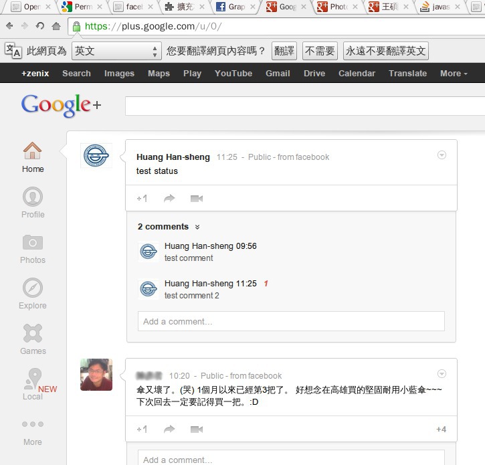Viewport: 485px width, 465px height.
Task: Click +1 on test status post
Action: click(x=142, y=198)
